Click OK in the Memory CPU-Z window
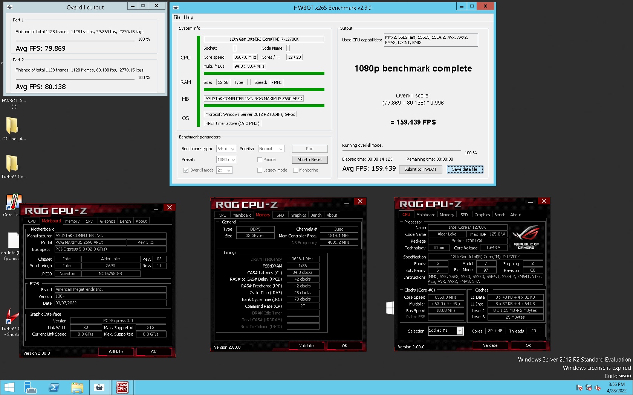Image resolution: width=633 pixels, height=395 pixels. (x=344, y=346)
